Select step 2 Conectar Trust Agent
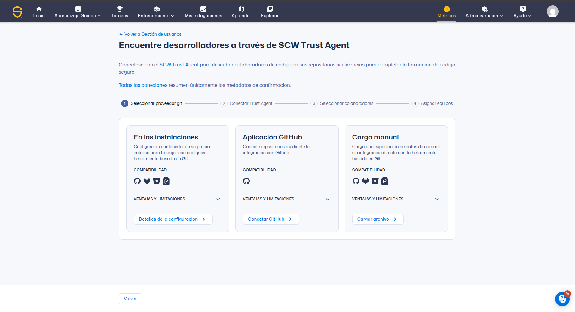The height and width of the screenshot is (312, 575). pyautogui.click(x=247, y=103)
